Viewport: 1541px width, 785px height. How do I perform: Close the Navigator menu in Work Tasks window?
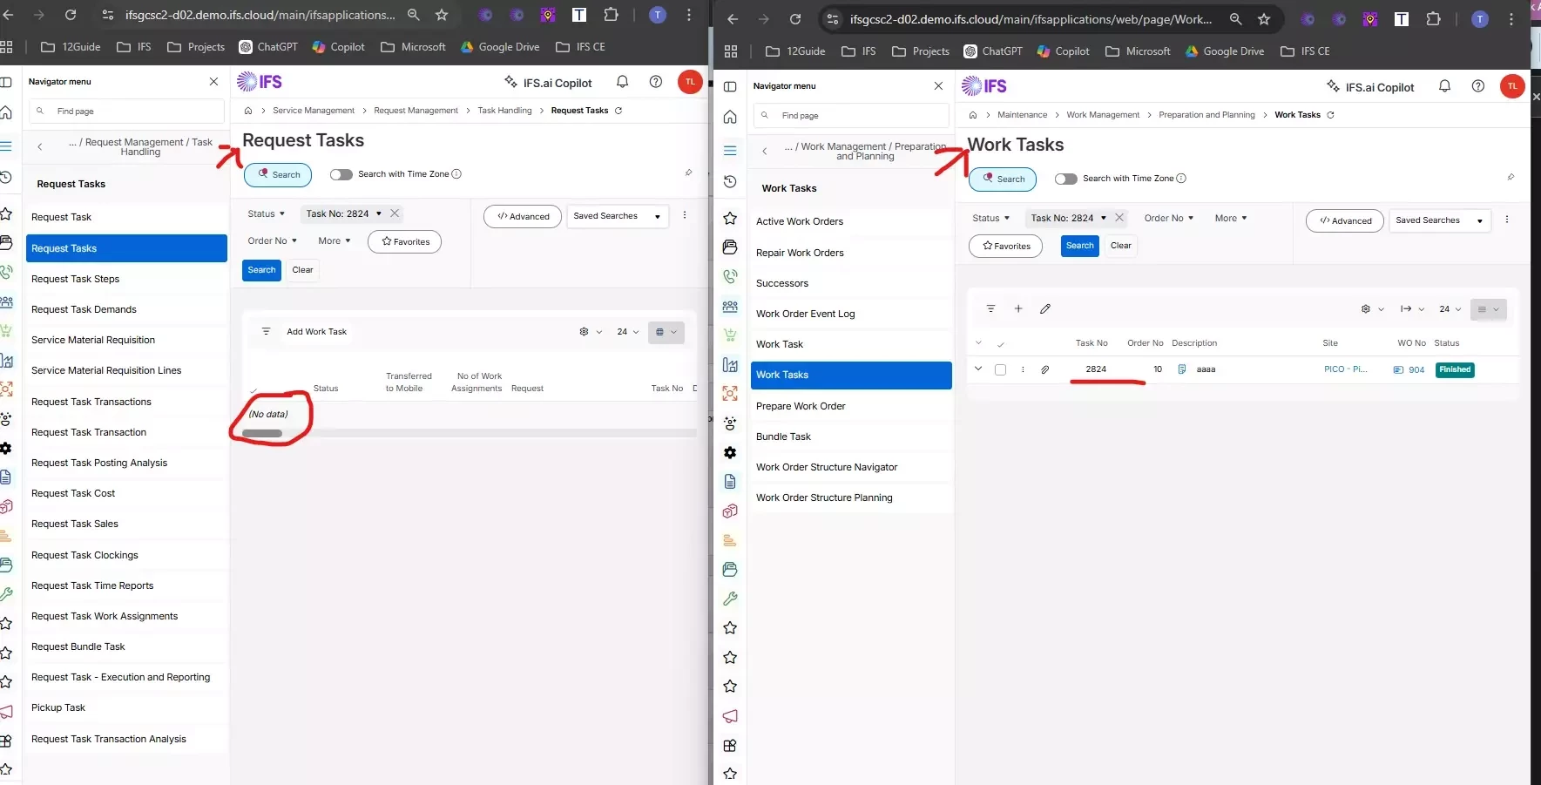pos(938,86)
